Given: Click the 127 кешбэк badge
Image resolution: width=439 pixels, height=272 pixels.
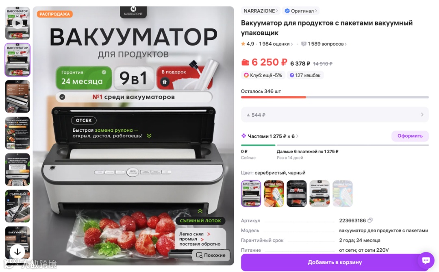Looking at the screenshot, I should (x=305, y=75).
